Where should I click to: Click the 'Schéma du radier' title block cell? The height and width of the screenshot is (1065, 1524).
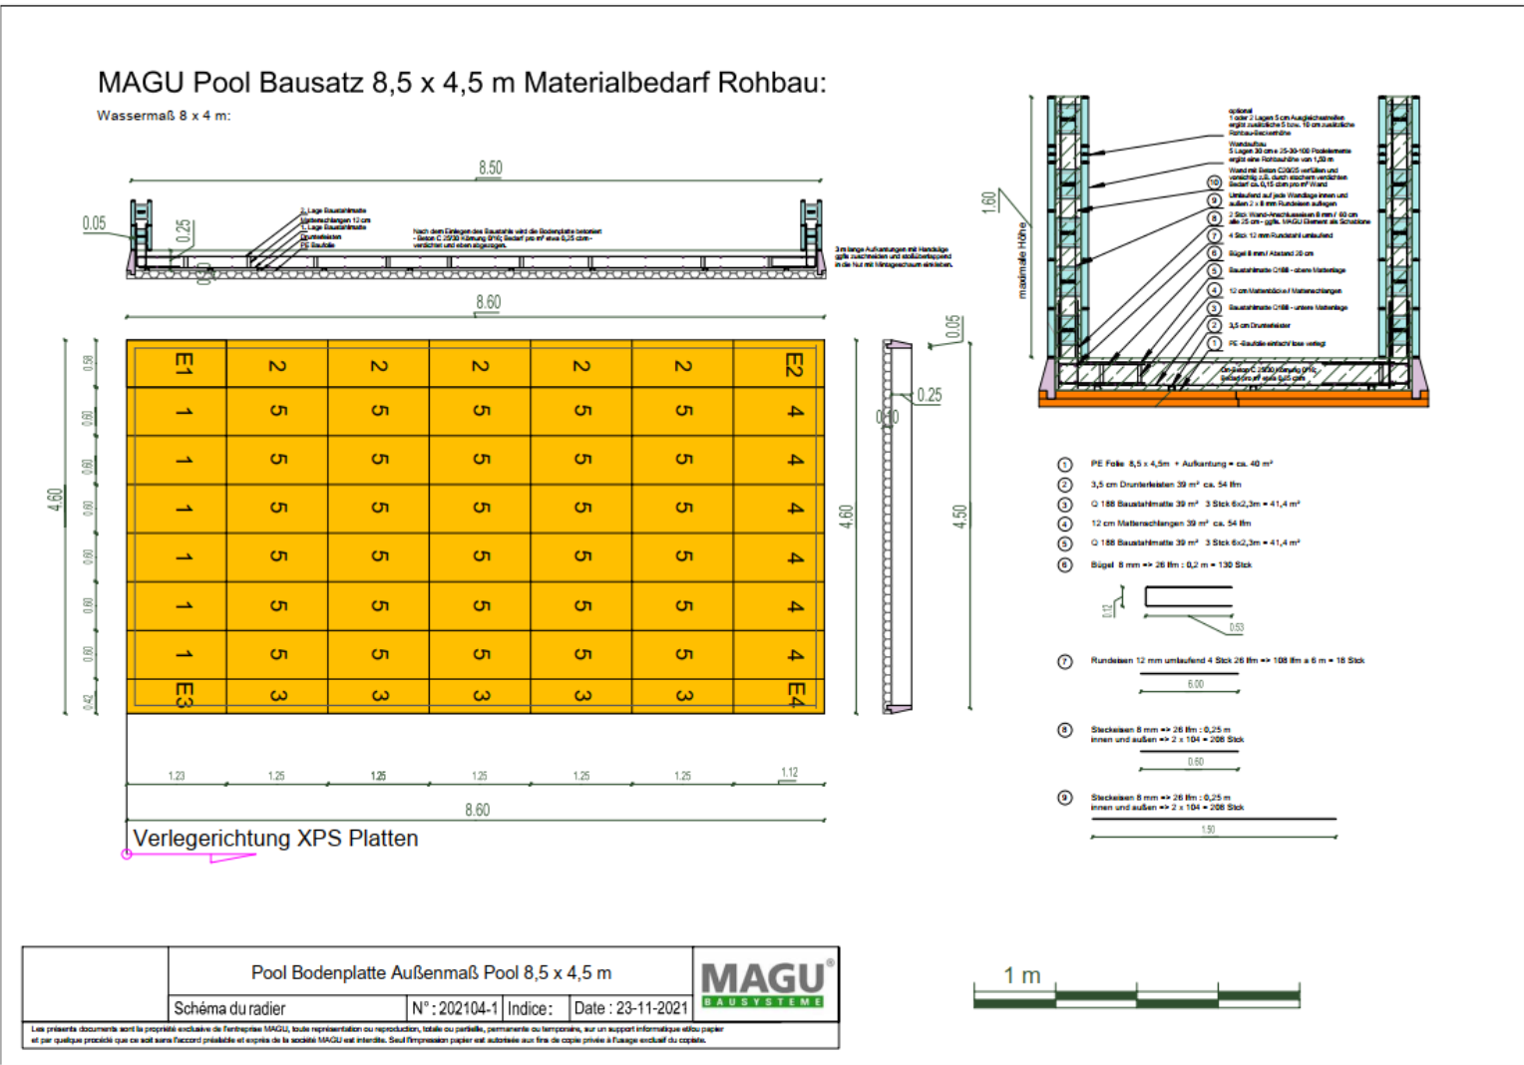pos(288,1008)
